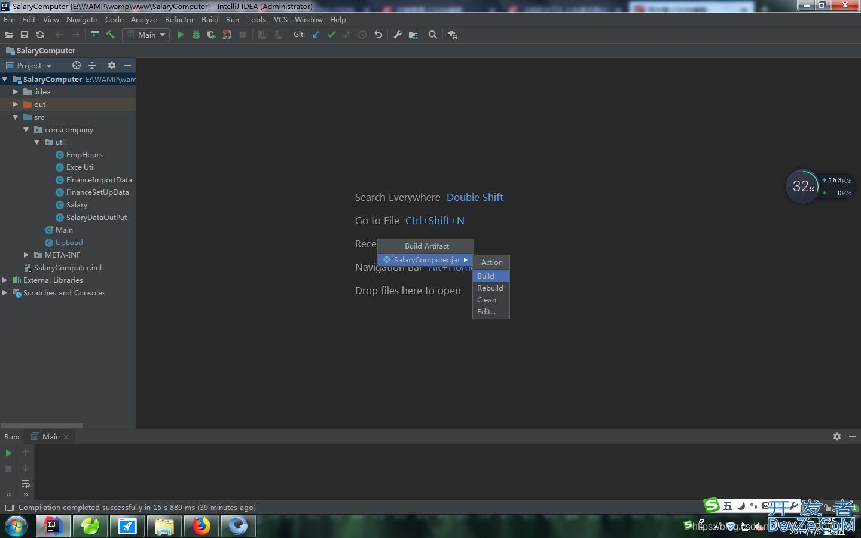Click the file explorer taskbar icon

pyautogui.click(x=164, y=526)
